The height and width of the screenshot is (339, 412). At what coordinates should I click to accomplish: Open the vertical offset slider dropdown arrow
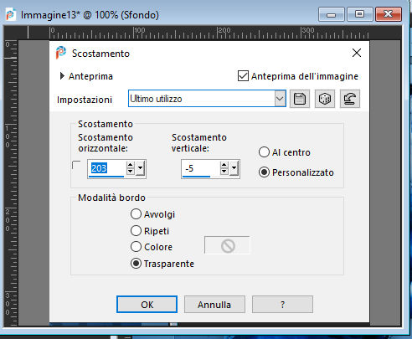234,168
